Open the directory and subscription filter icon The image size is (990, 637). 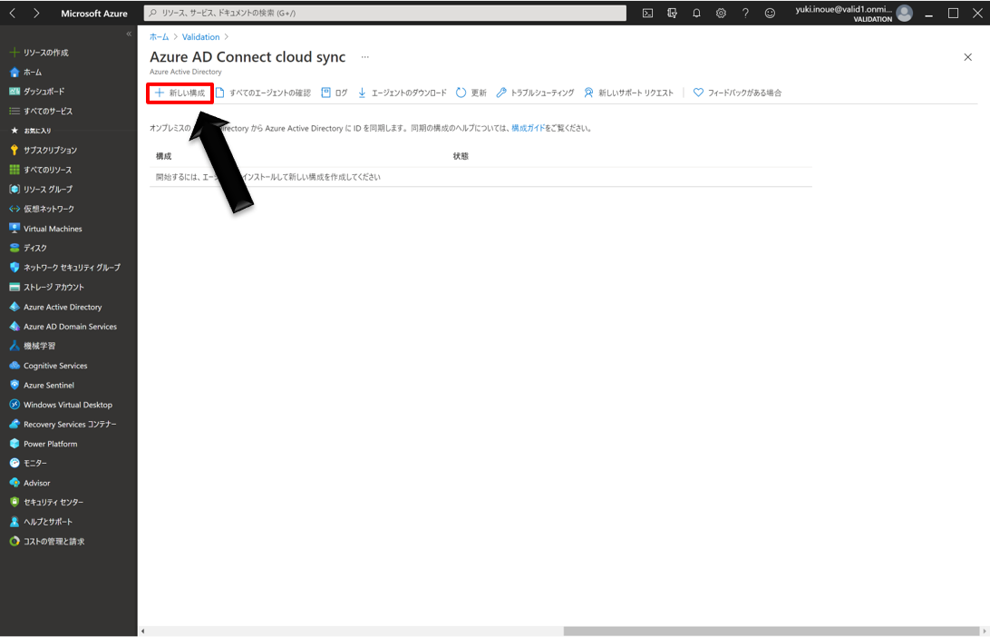[x=672, y=14]
